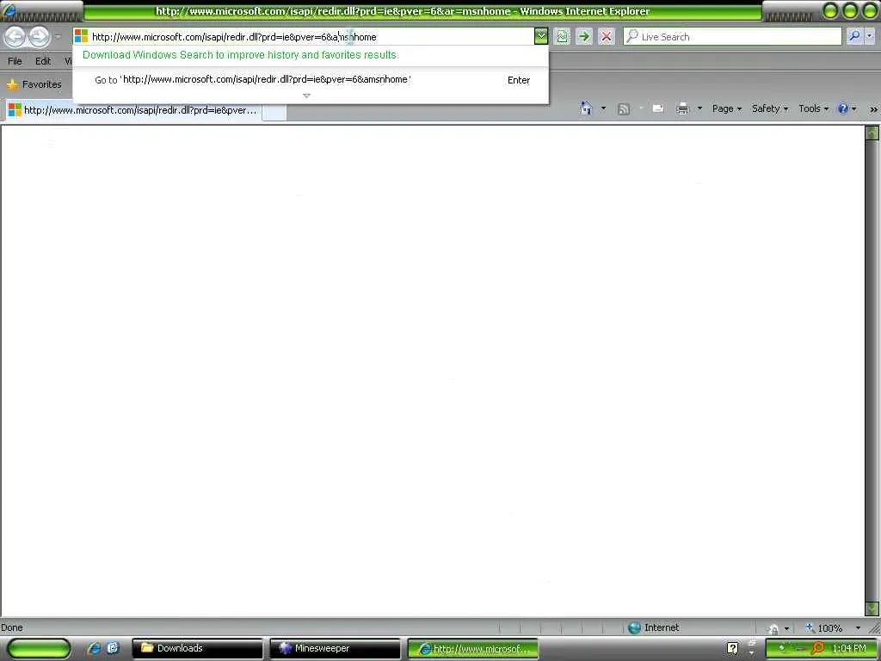881x661 pixels.
Task: Open the zoom level 100% control
Action: point(823,627)
